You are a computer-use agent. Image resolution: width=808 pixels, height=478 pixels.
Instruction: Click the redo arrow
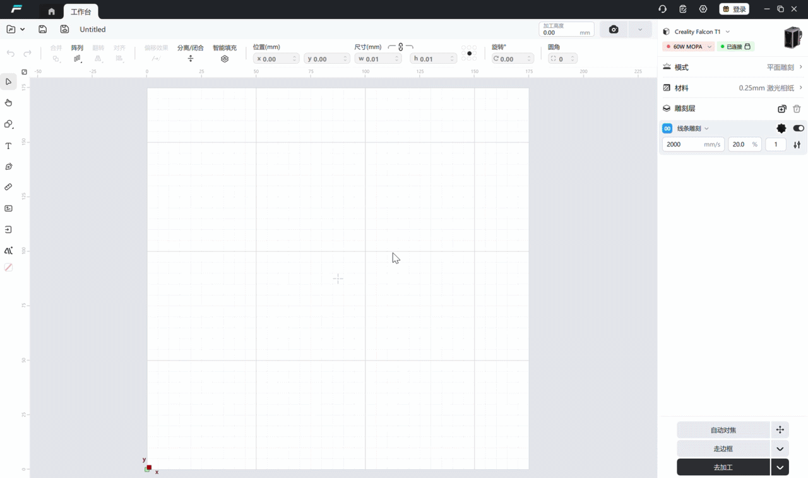[27, 54]
